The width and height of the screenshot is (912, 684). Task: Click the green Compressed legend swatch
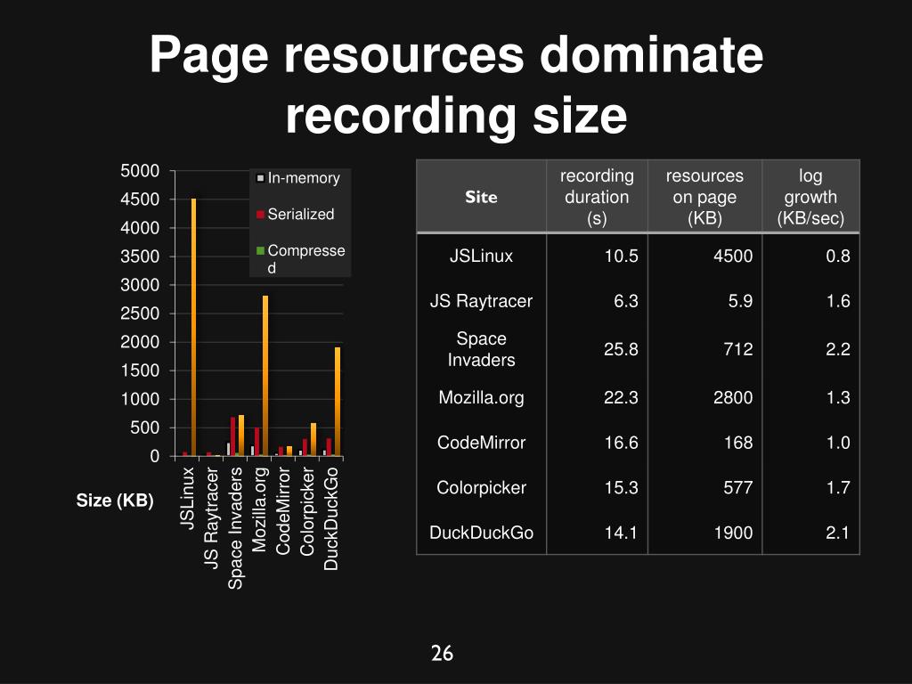(x=261, y=250)
